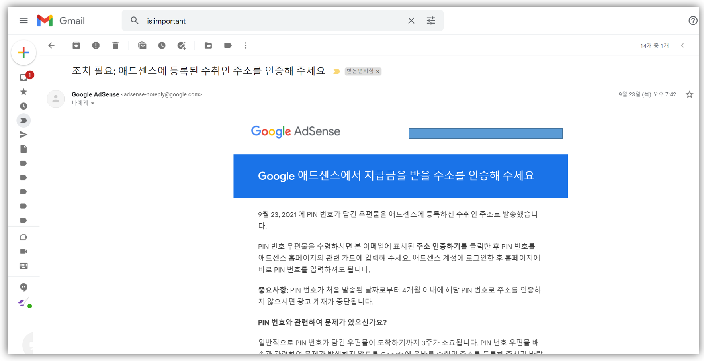The height and width of the screenshot is (361, 704).
Task: Open the Move to folder icon
Action: pos(208,45)
